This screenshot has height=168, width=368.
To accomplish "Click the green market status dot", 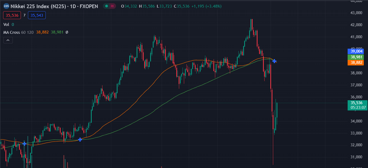I will 107,6.
